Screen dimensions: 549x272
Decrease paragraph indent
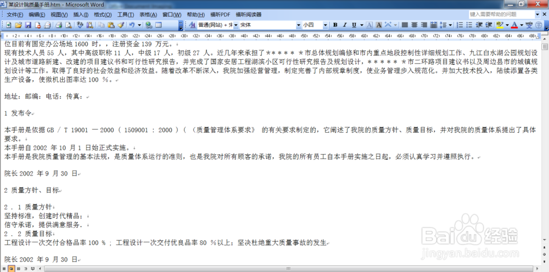tap(479, 25)
